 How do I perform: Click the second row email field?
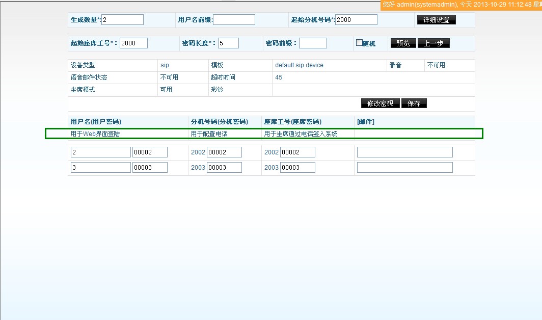pos(404,168)
